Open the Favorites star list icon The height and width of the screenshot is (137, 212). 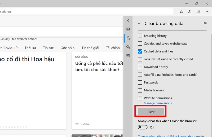[181, 12]
